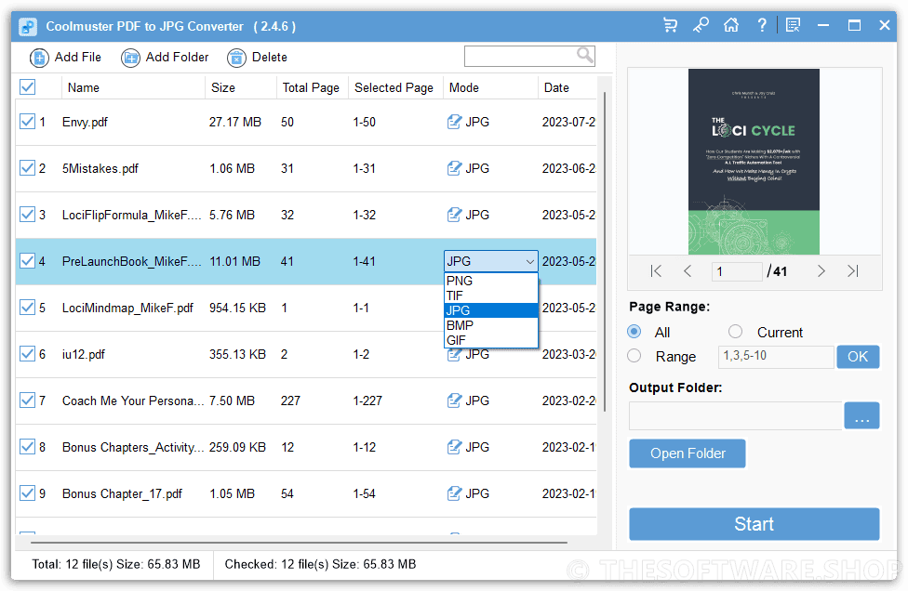Uncheck Bonus Chapter_17.pdf checkbox
The height and width of the screenshot is (591, 908).
(x=27, y=493)
